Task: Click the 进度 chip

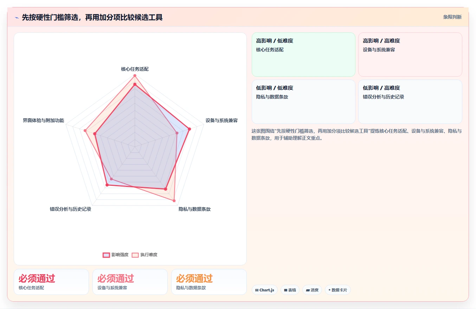Action: (x=312, y=290)
